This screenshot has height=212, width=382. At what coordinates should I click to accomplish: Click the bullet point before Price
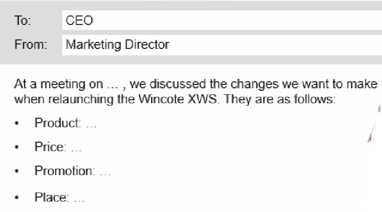[x=17, y=148]
